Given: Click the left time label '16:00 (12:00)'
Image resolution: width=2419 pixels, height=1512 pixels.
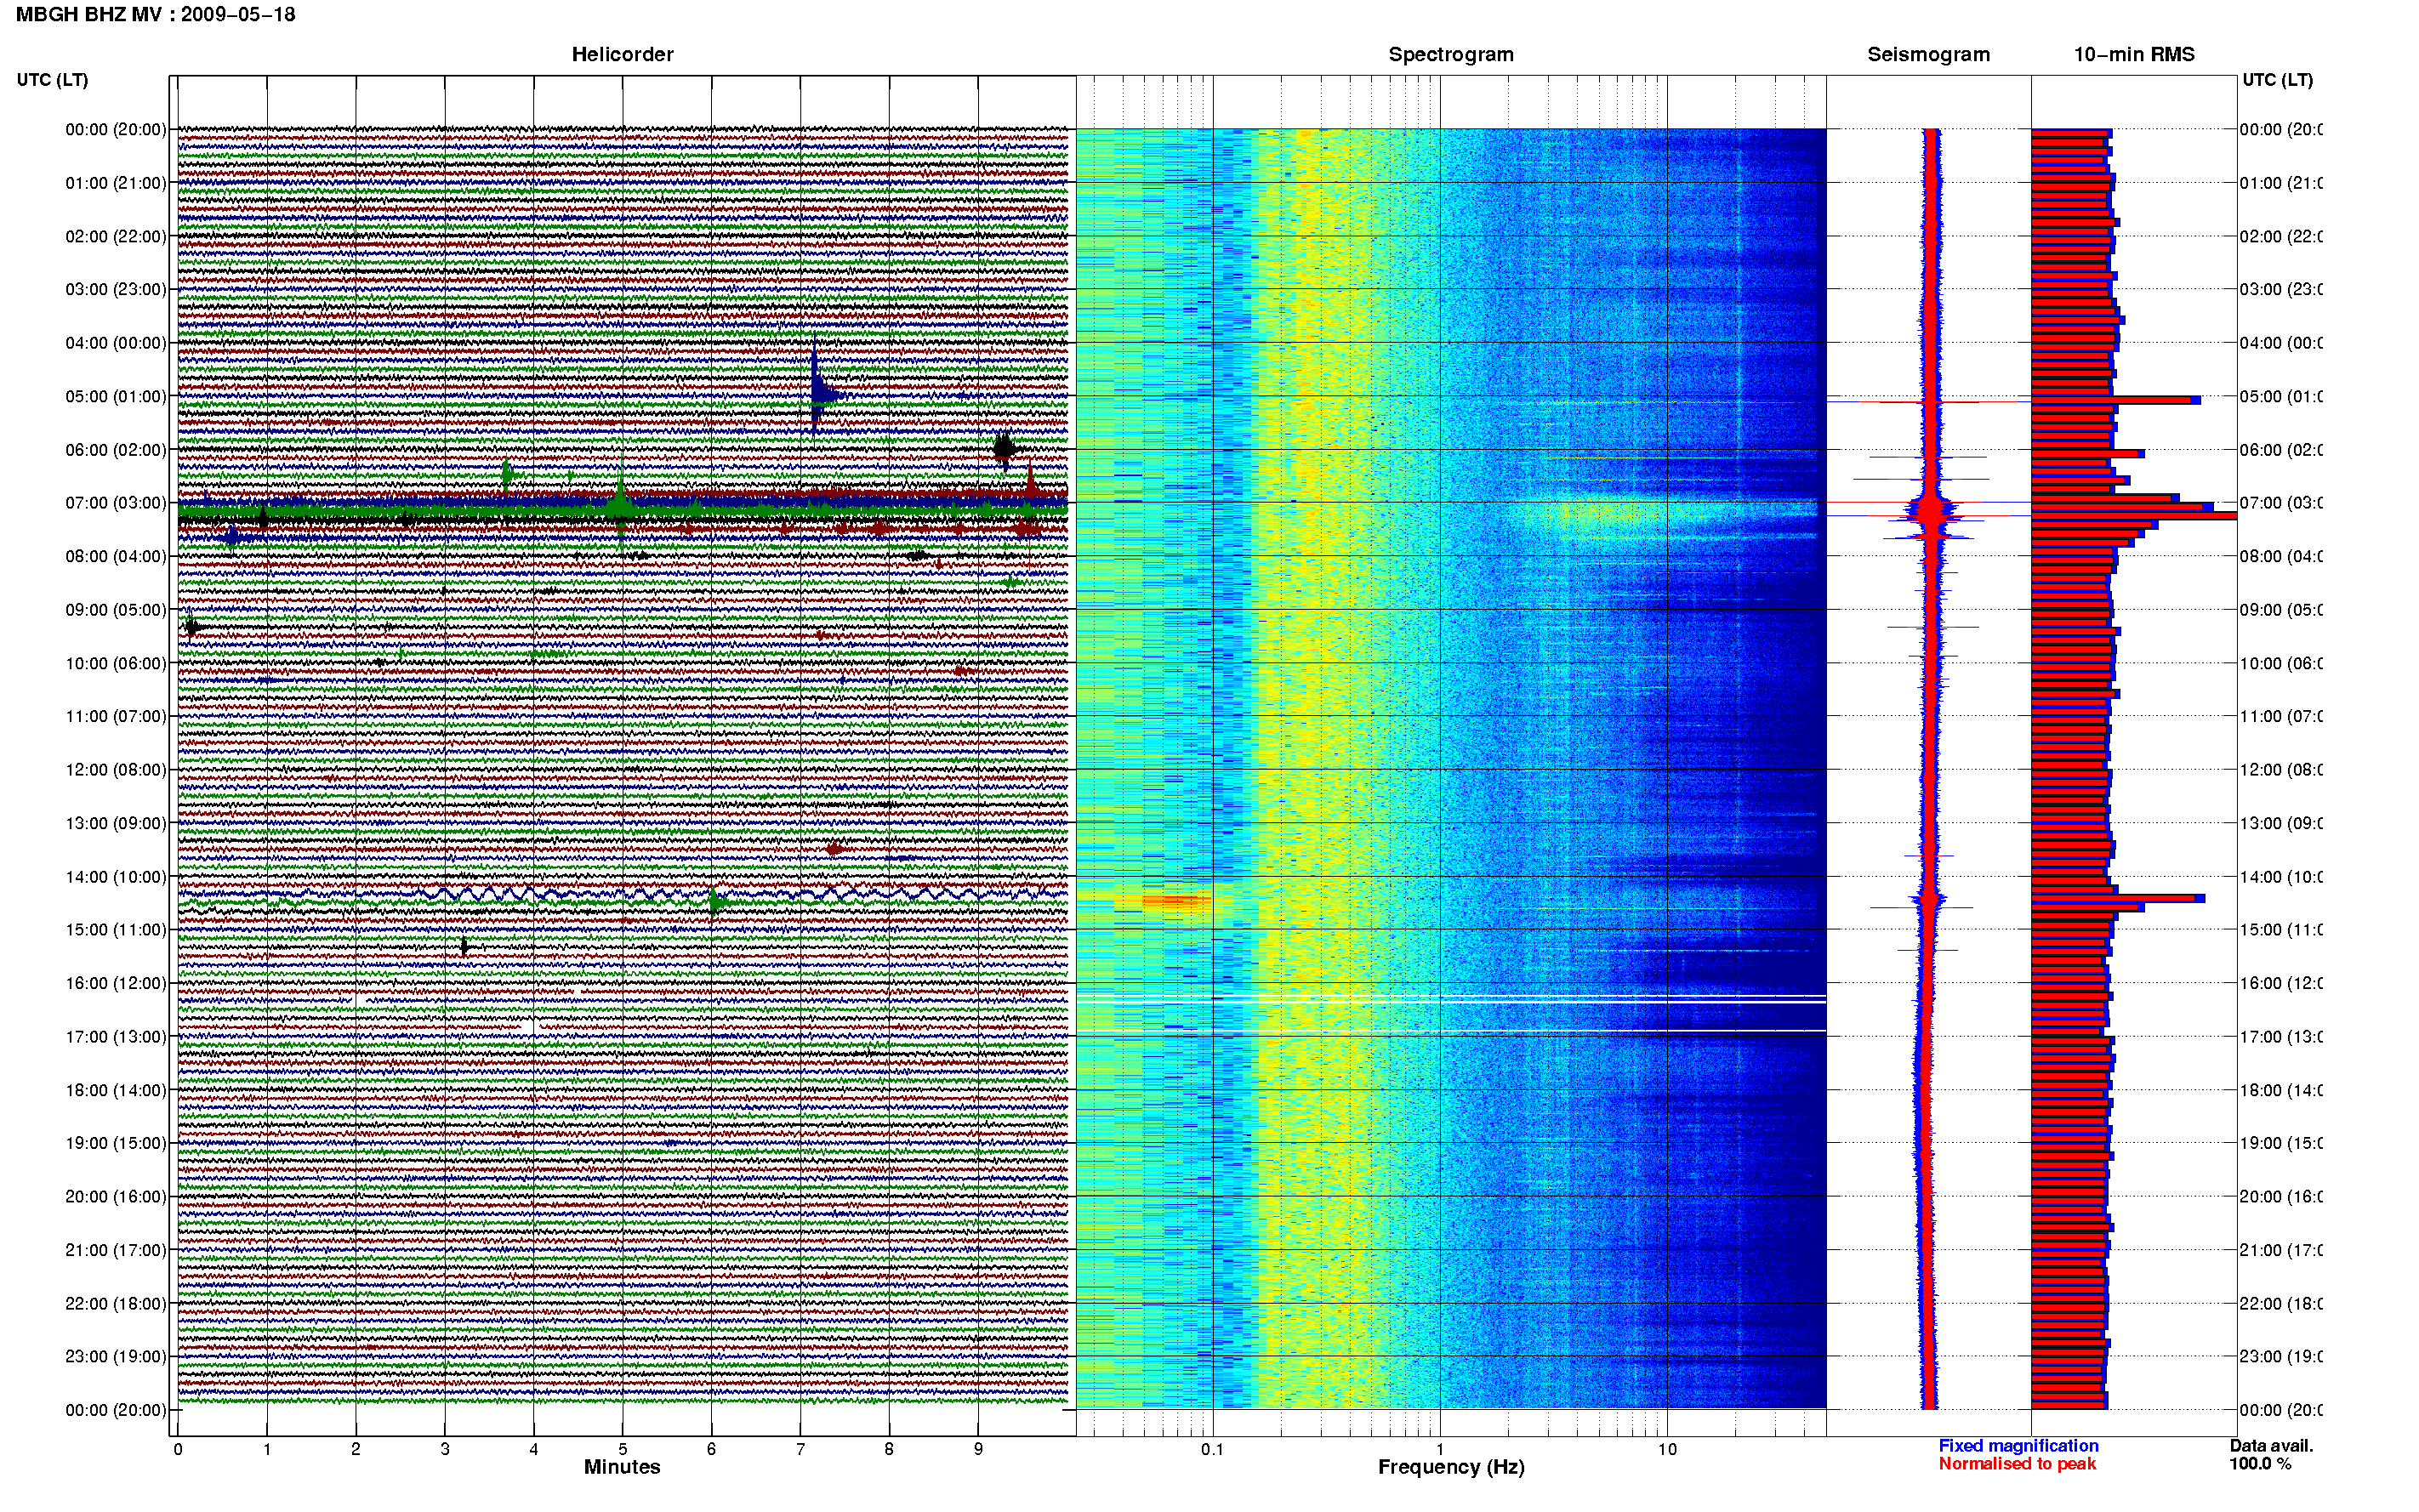Looking at the screenshot, I should pyautogui.click(x=116, y=984).
